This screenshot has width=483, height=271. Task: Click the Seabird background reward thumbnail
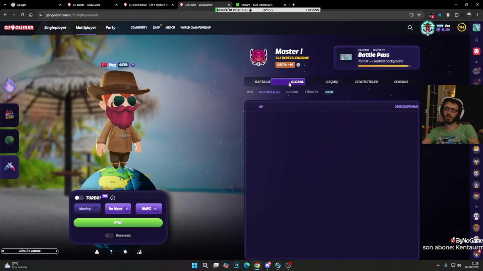[346, 57]
